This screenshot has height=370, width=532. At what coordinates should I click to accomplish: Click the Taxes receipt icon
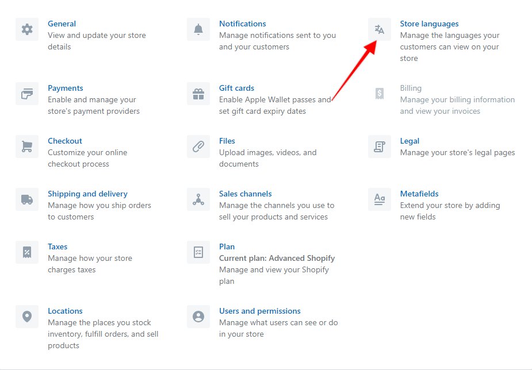(x=27, y=252)
